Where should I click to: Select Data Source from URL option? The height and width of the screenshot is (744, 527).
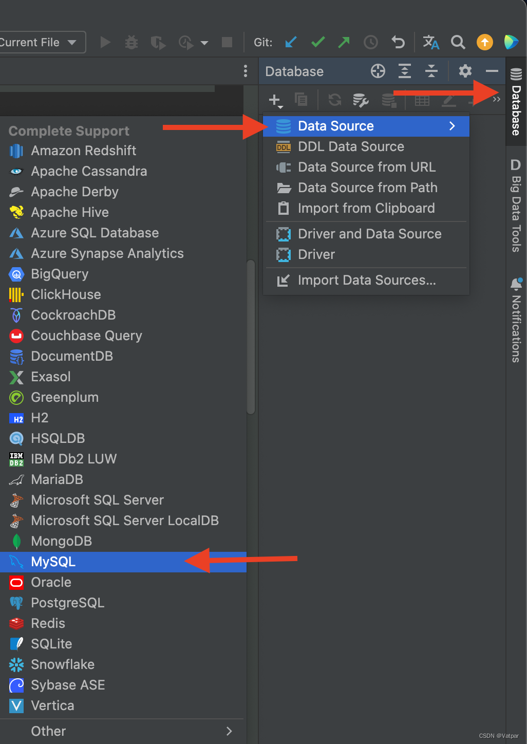coord(366,167)
